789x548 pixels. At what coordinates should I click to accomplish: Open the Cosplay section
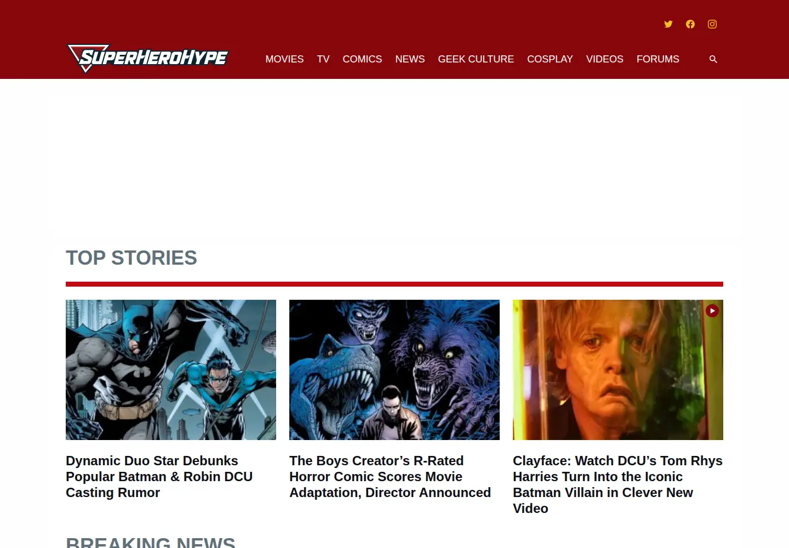(550, 59)
